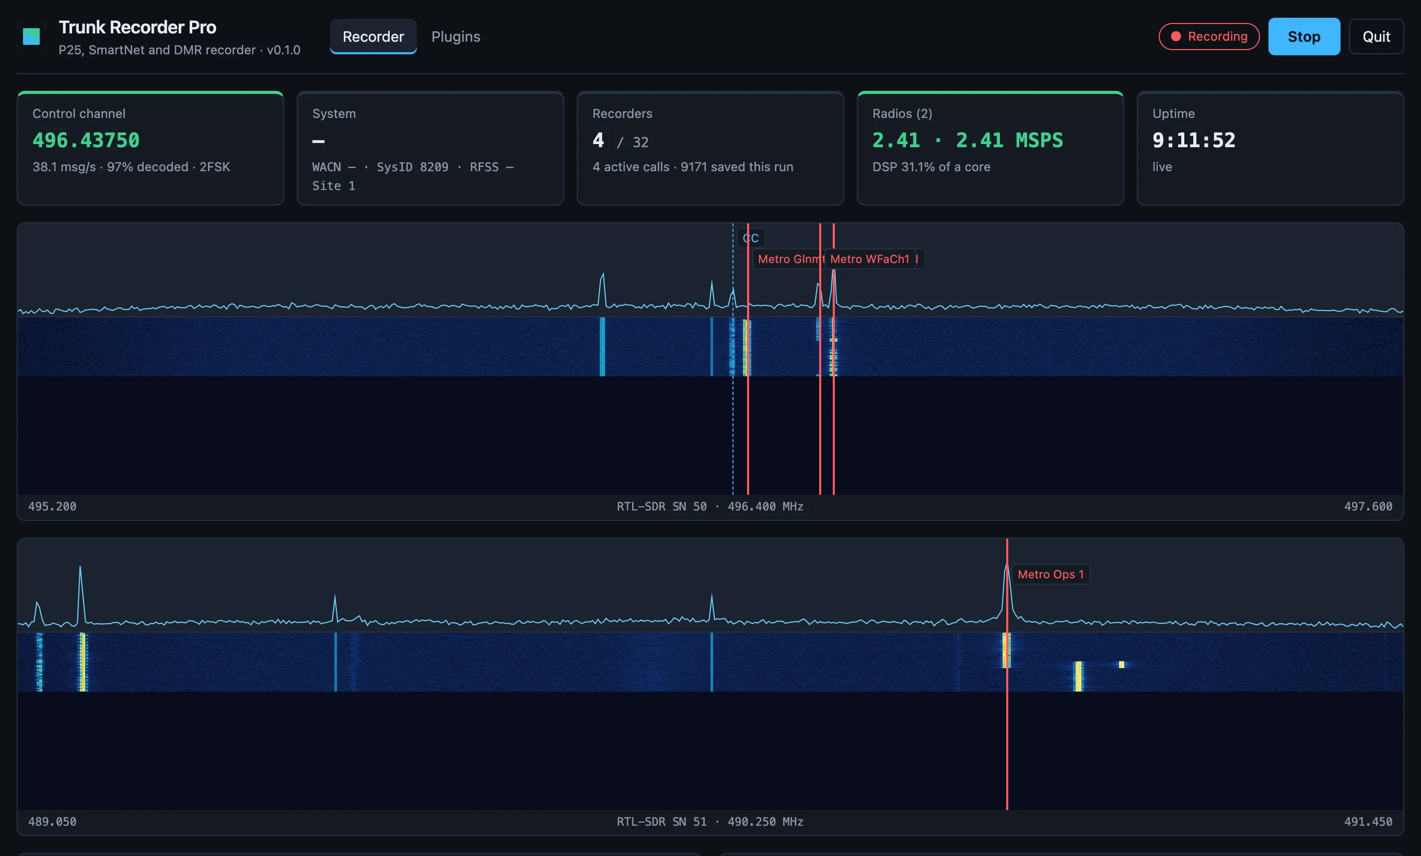
Task: Click the 'RTL-SDR SN 50 · 496.400 MHz' label
Action: pyautogui.click(x=710, y=506)
